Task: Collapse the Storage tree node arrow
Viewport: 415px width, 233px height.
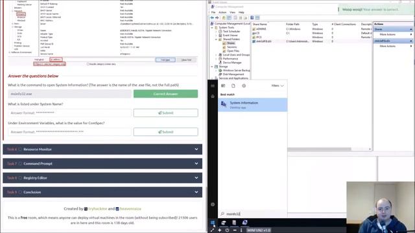Action: [x=212, y=67]
